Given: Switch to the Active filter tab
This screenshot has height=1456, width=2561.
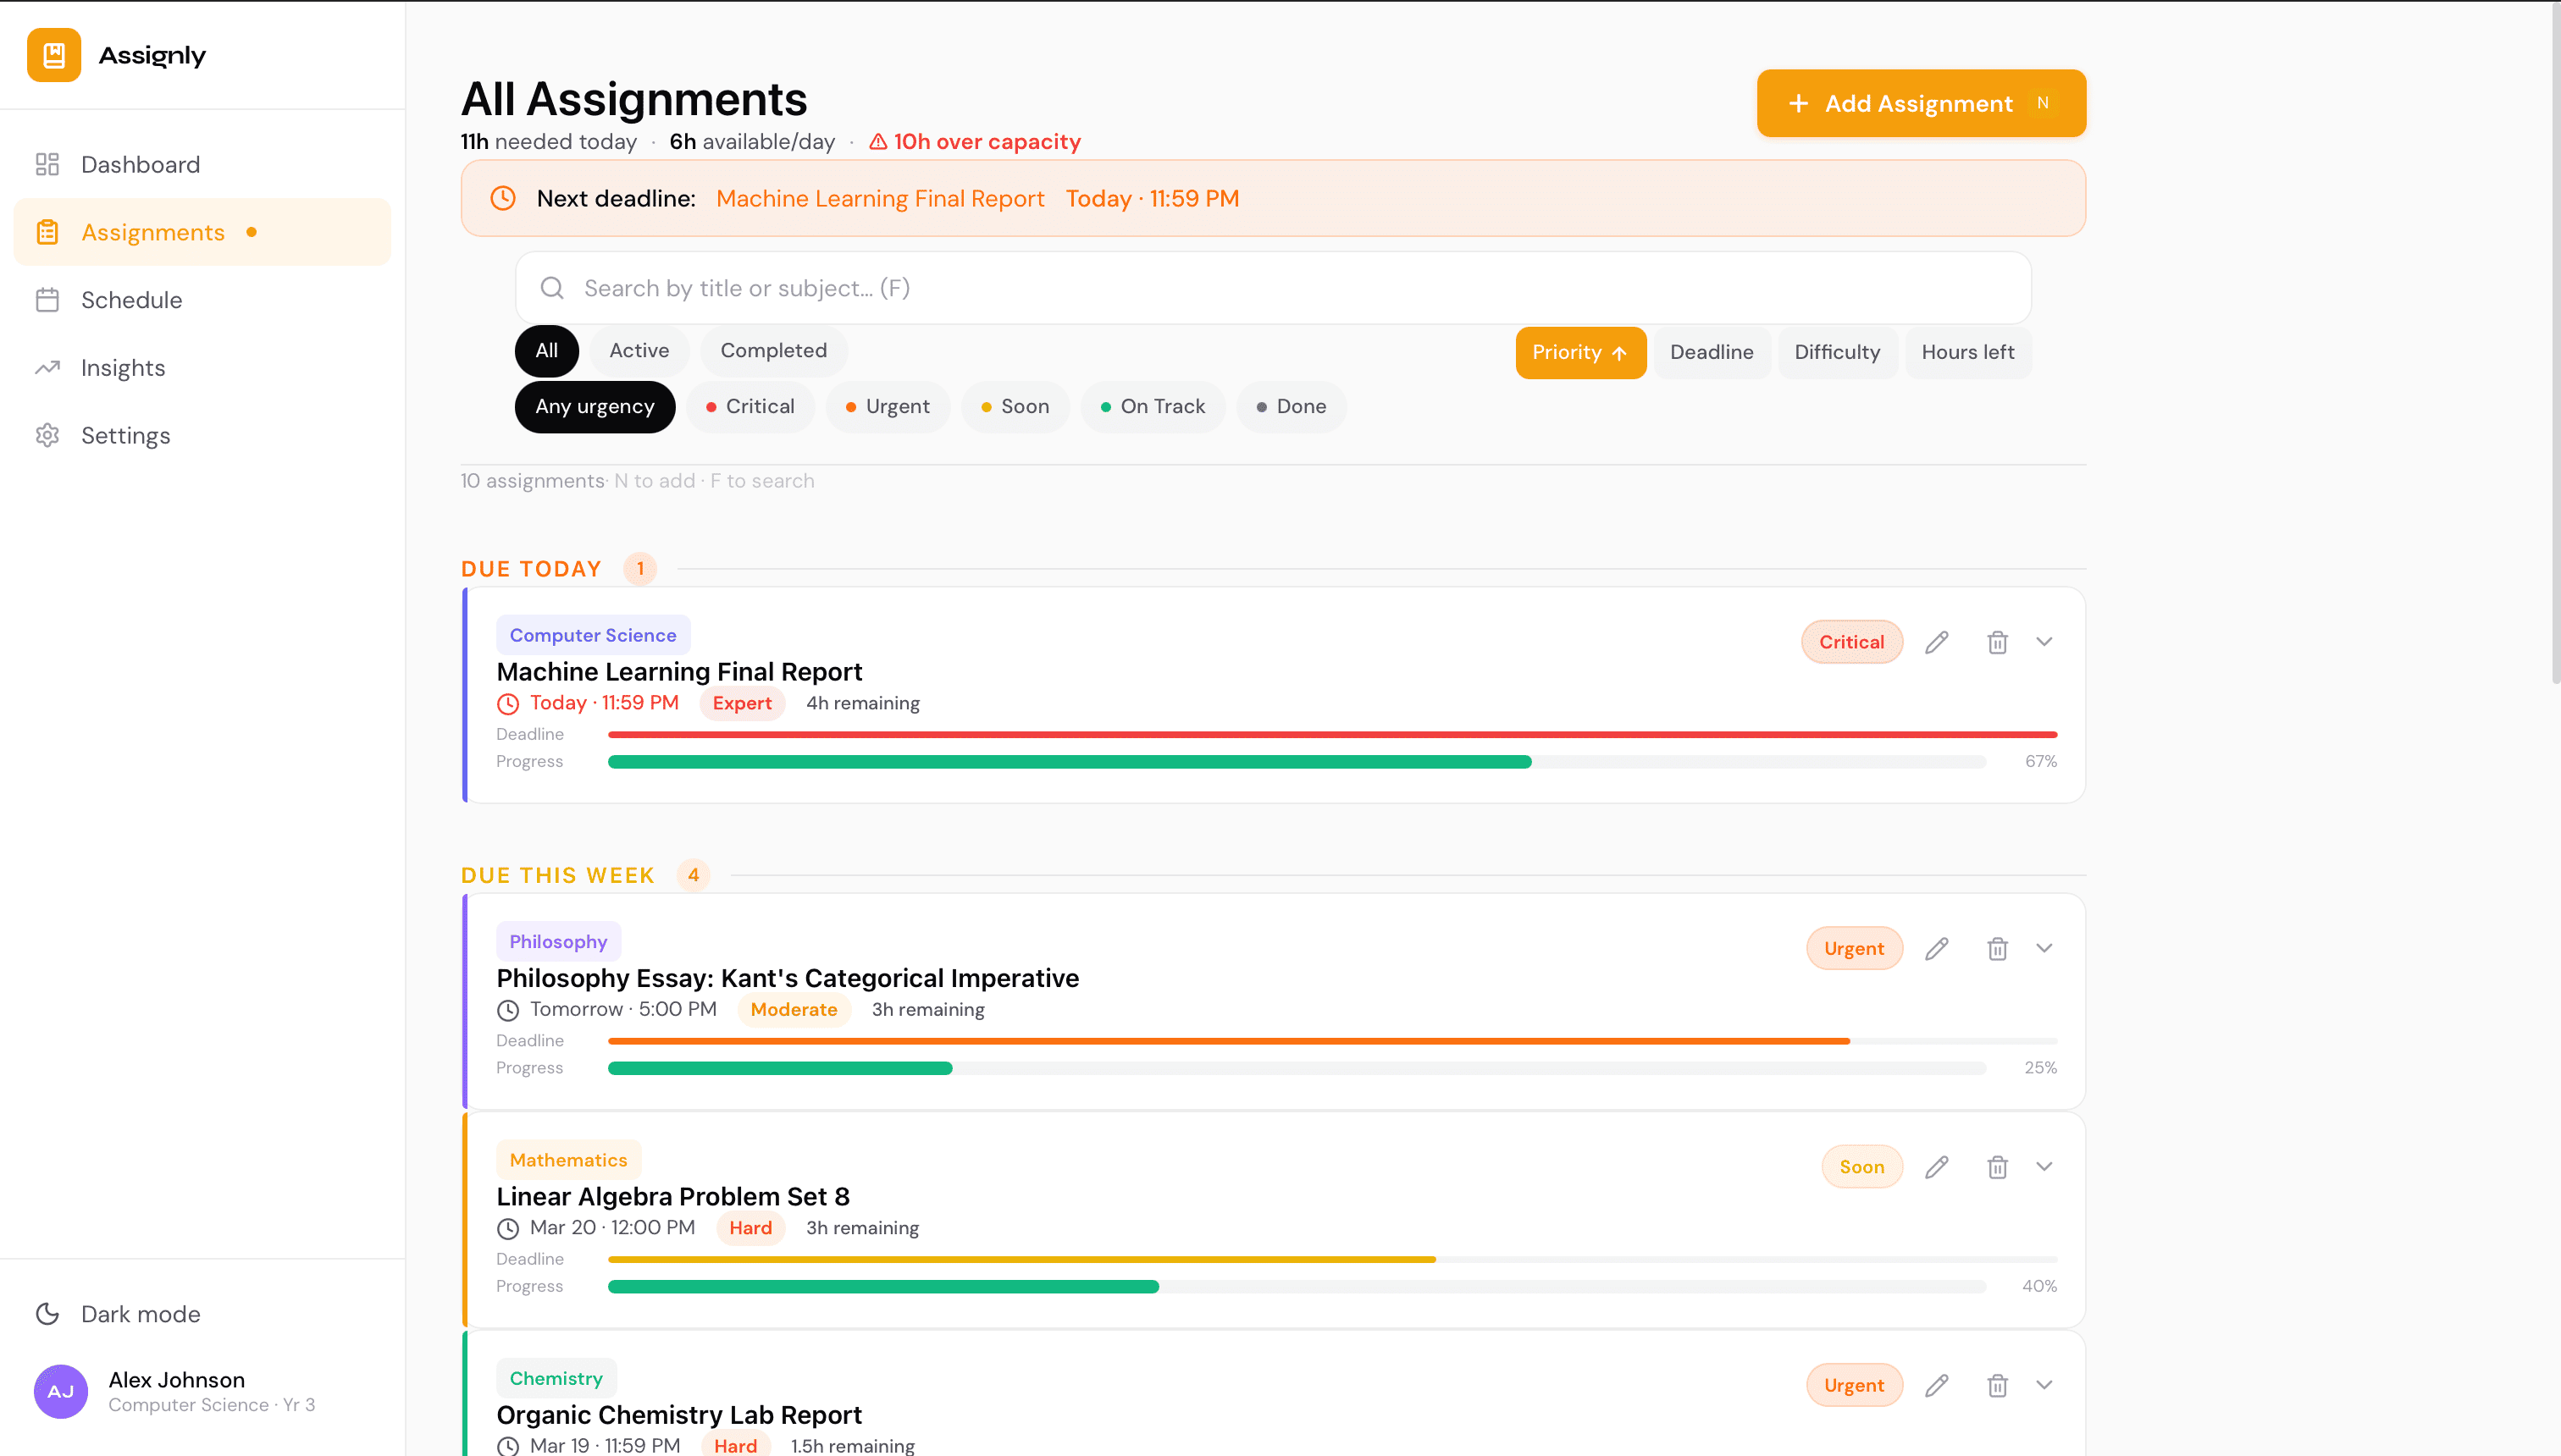Looking at the screenshot, I should pyautogui.click(x=639, y=350).
